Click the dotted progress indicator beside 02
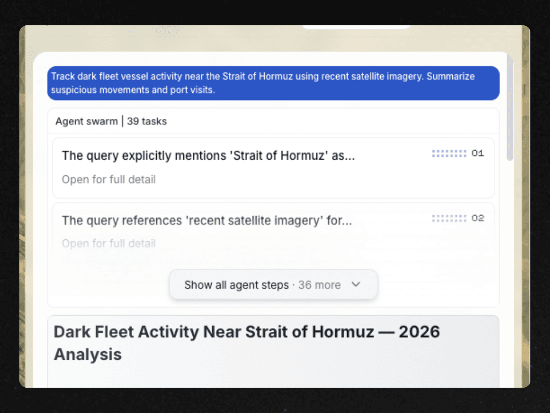The height and width of the screenshot is (413, 550). pyautogui.click(x=449, y=218)
